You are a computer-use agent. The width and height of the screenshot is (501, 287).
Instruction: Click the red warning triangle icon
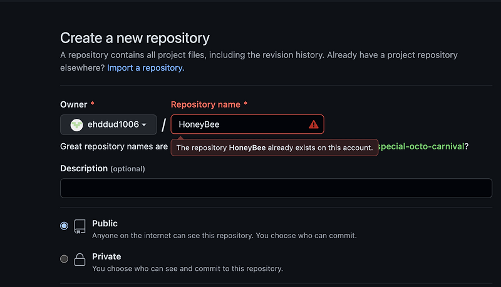(314, 124)
